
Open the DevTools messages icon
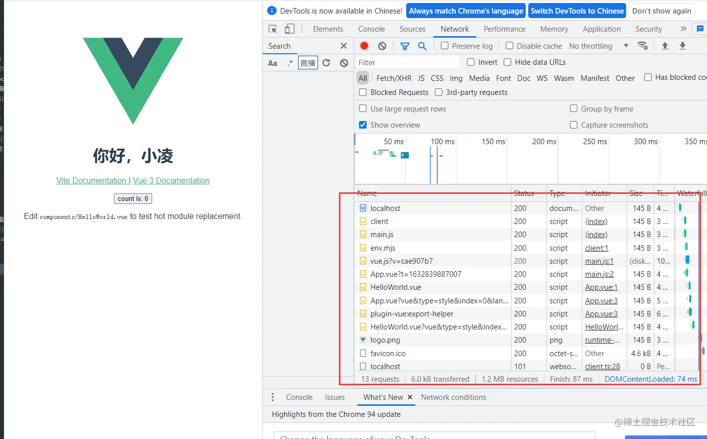point(700,29)
